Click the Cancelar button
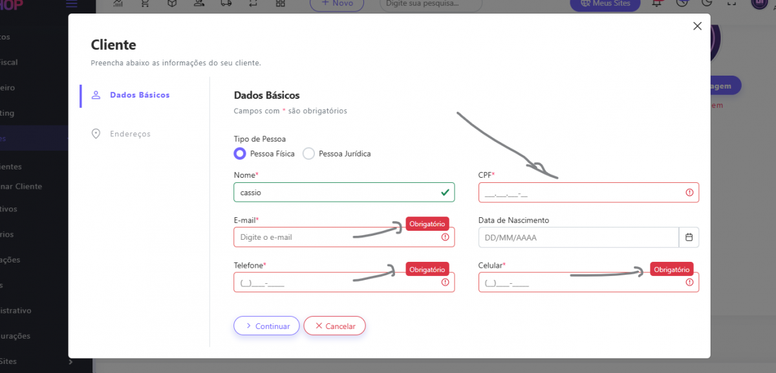The image size is (776, 373). click(x=334, y=326)
